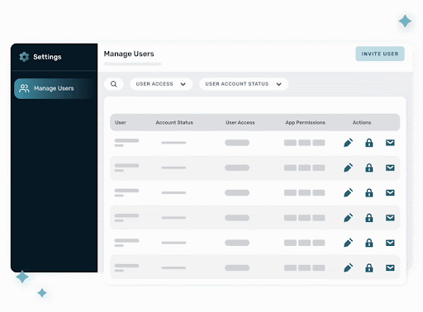This screenshot has height=312, width=423.
Task: Click the Account Status column header
Action: click(x=174, y=122)
